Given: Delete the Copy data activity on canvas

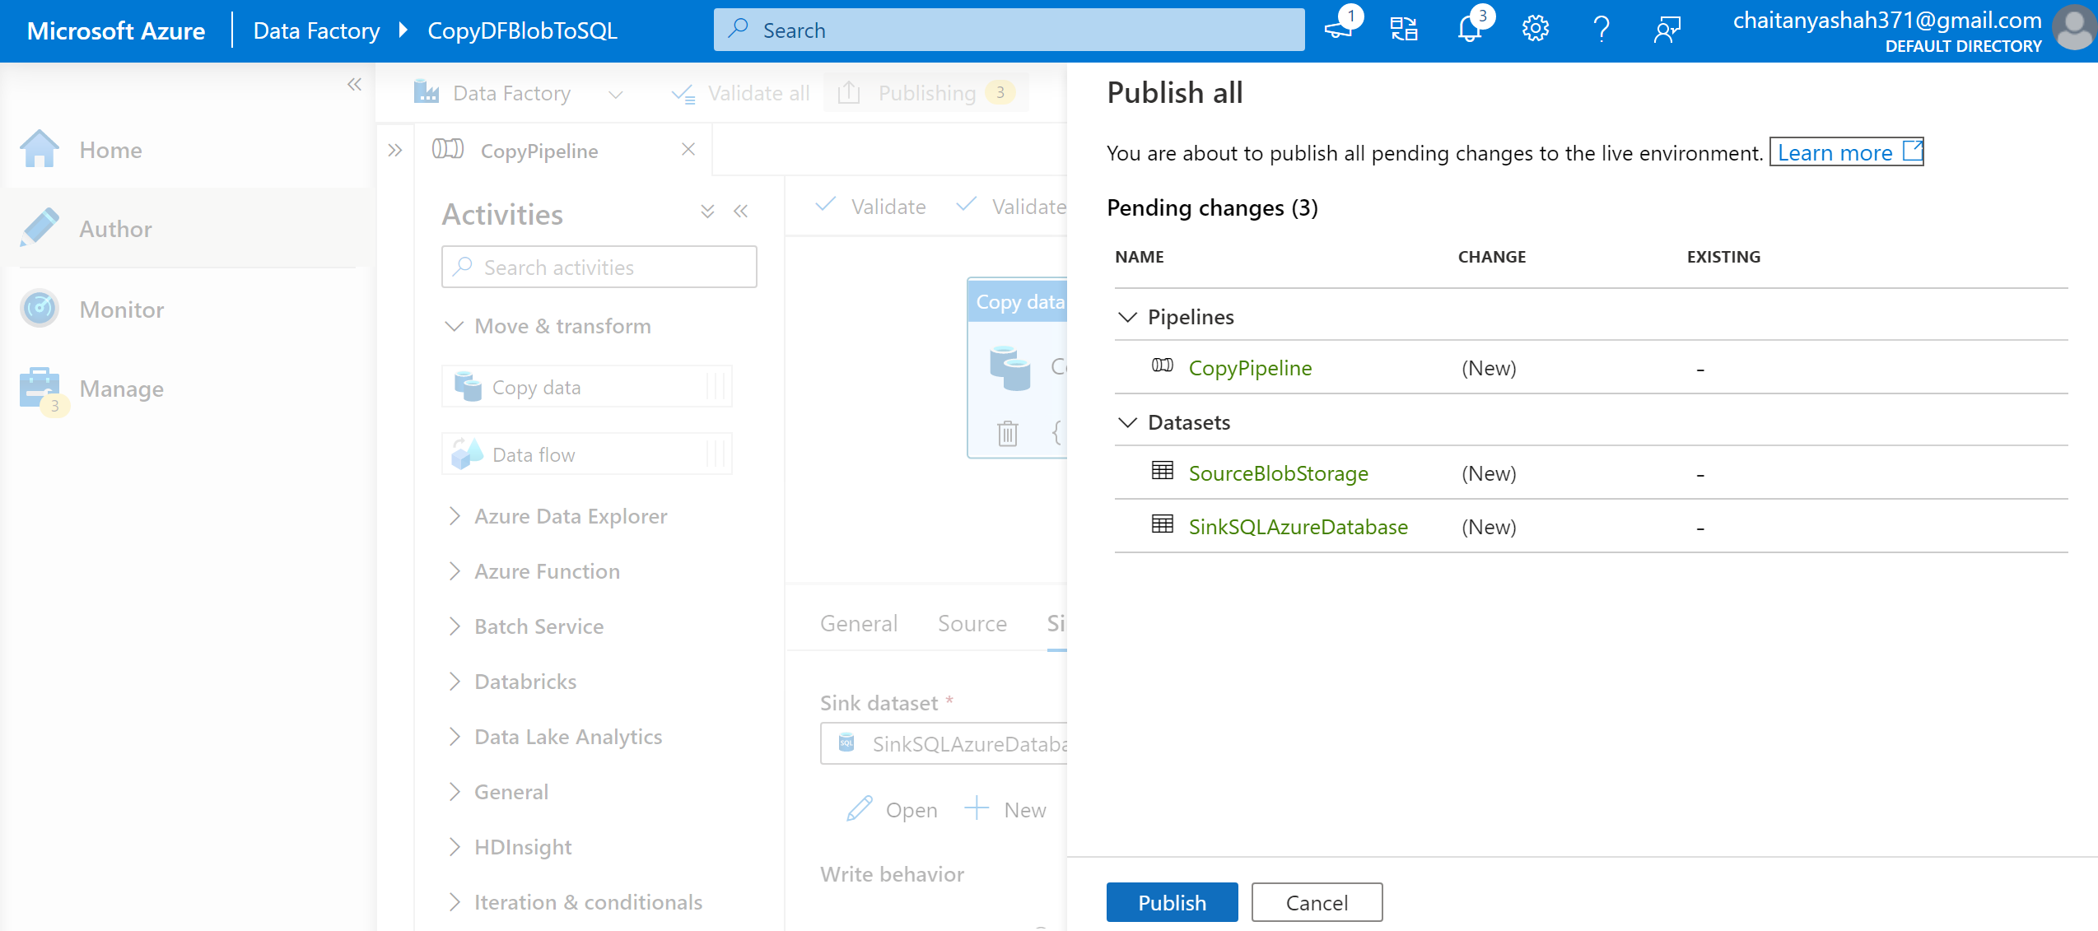Looking at the screenshot, I should (x=1008, y=432).
